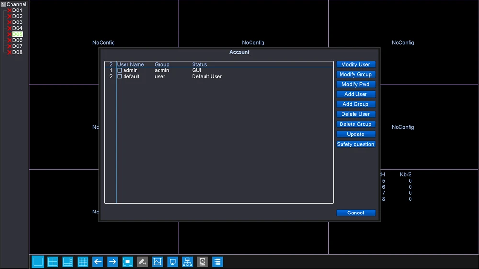Click Delete User

pyautogui.click(x=355, y=114)
